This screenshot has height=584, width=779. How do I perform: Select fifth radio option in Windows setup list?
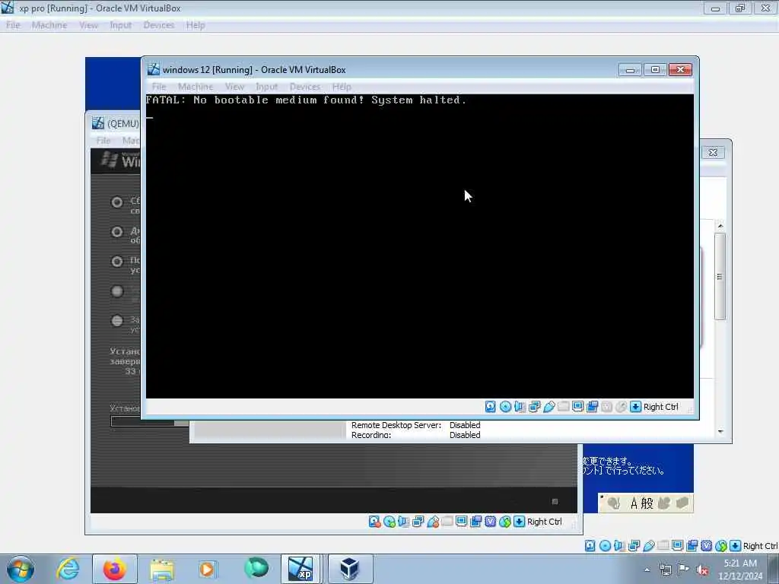(x=116, y=321)
